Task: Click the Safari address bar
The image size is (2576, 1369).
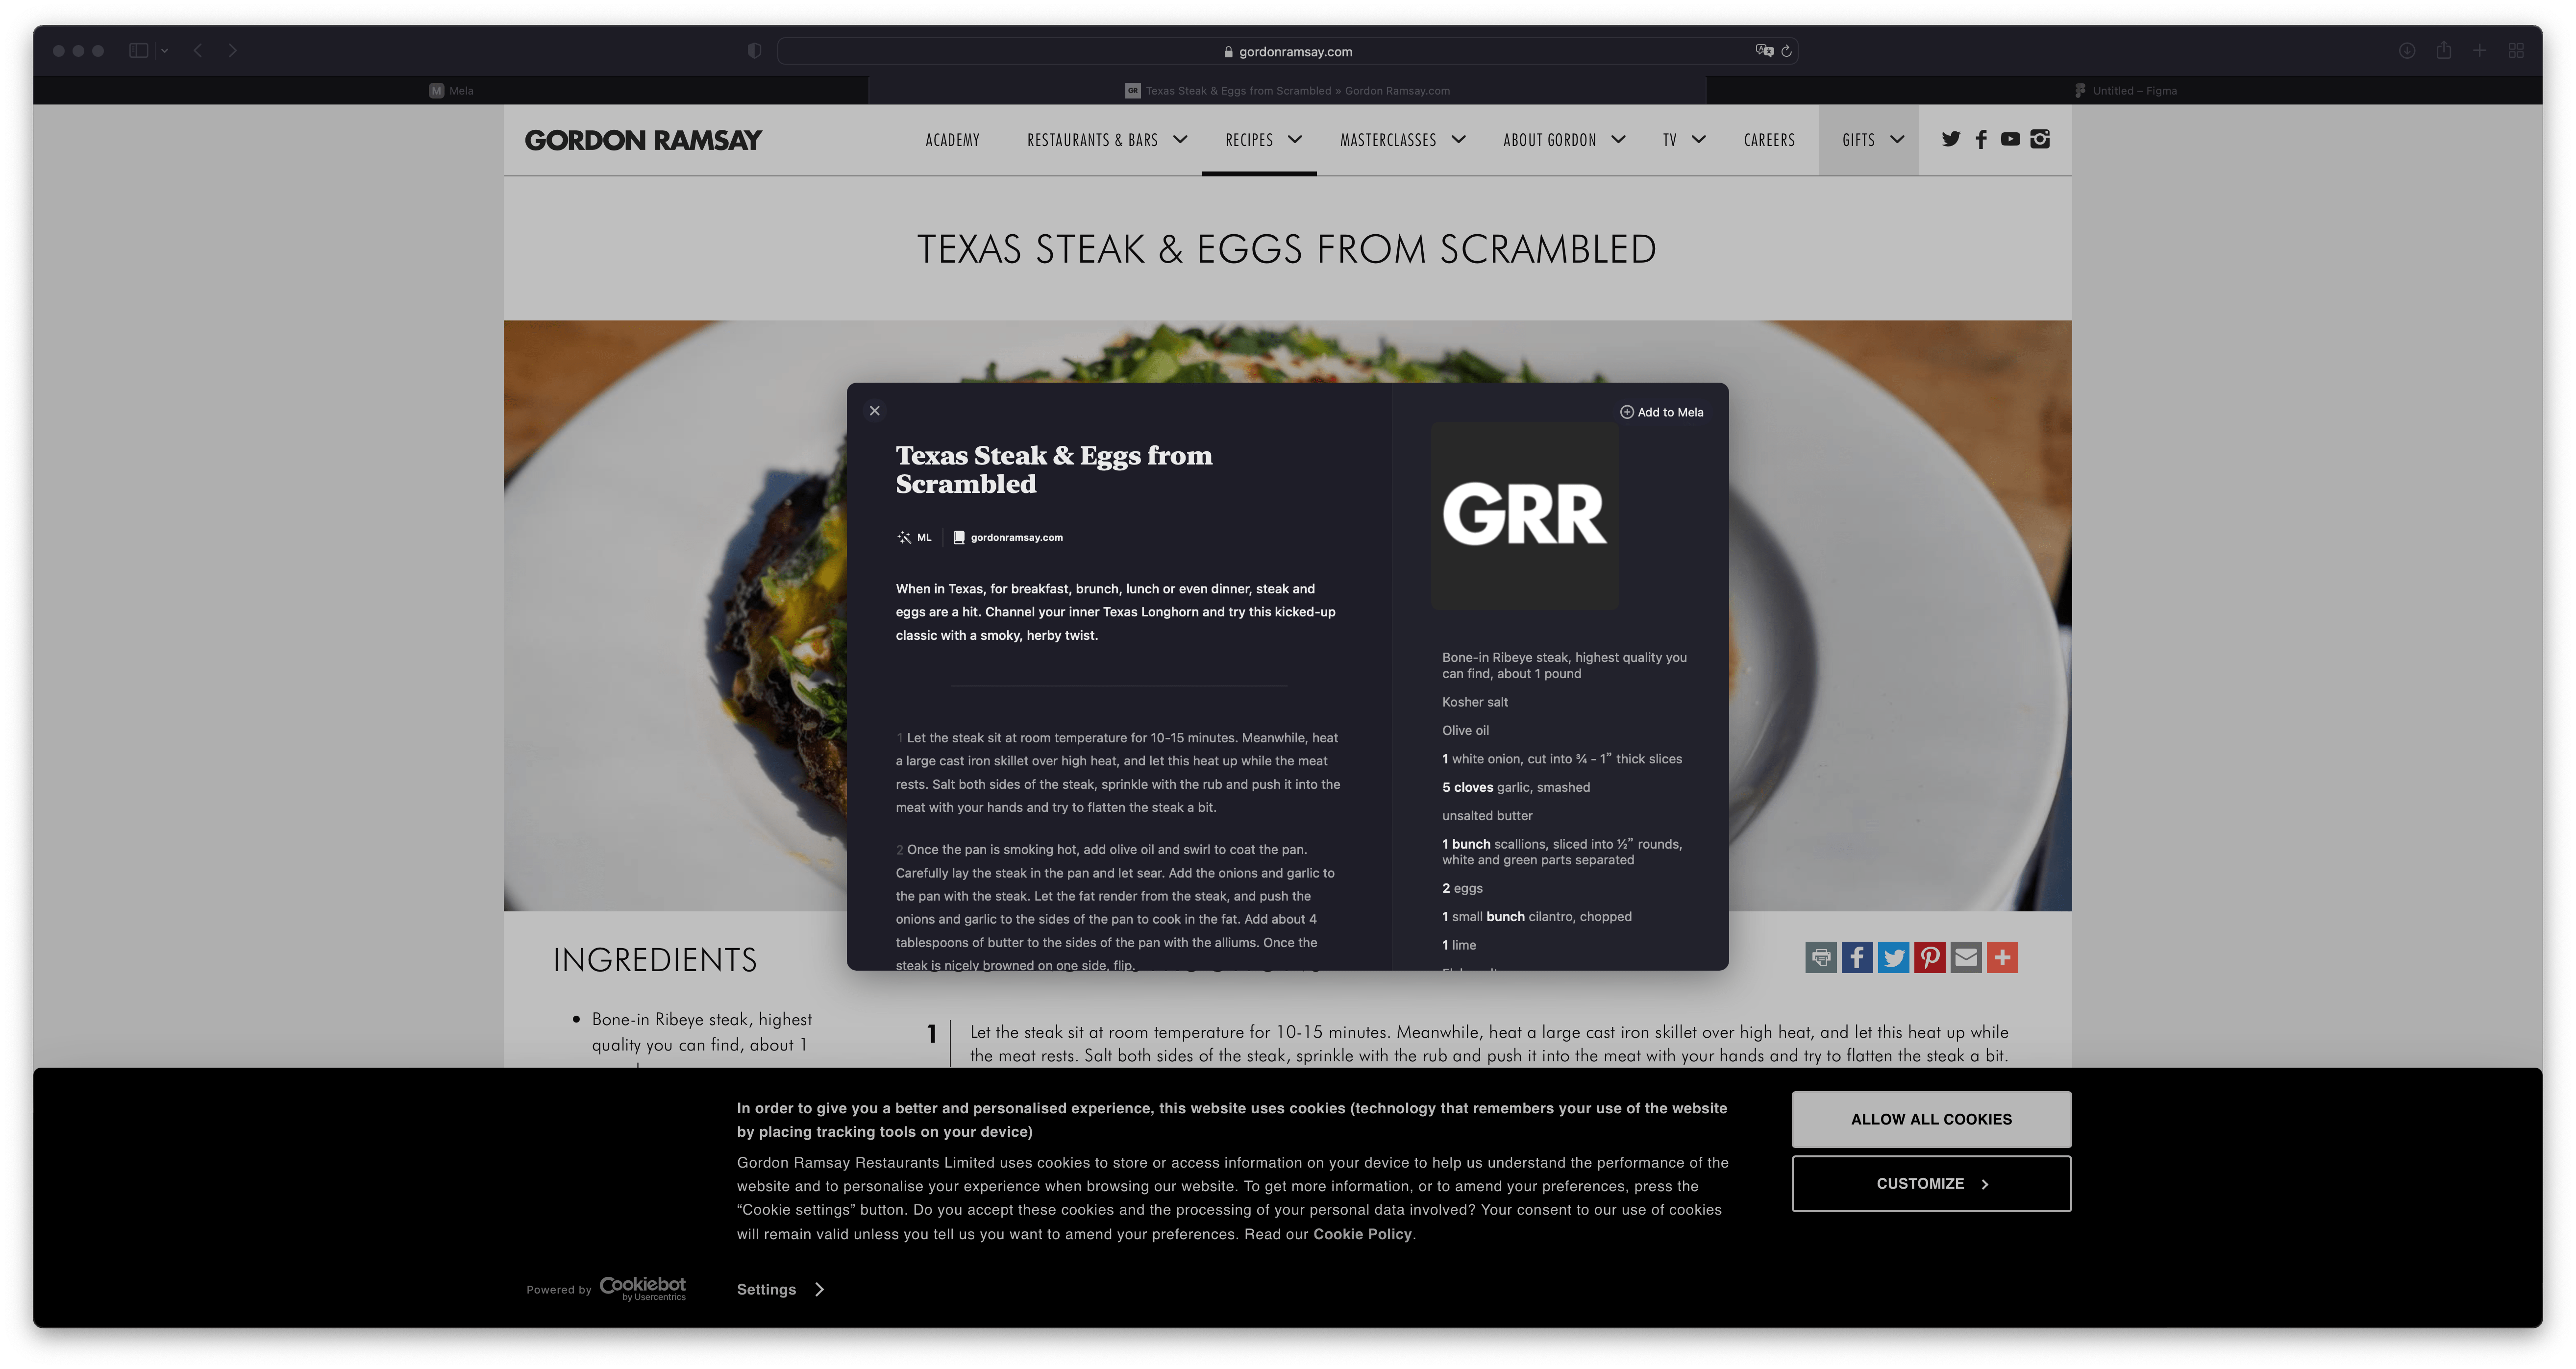Action: (1287, 51)
